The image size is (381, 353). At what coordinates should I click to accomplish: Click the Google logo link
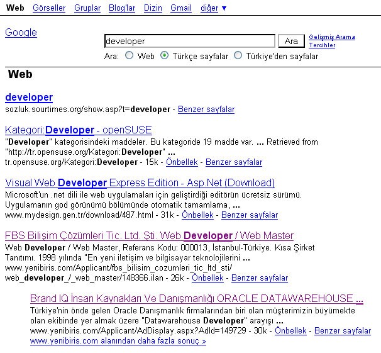pos(21,33)
